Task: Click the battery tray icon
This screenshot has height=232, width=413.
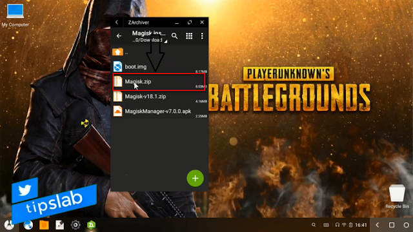Action: click(350, 225)
